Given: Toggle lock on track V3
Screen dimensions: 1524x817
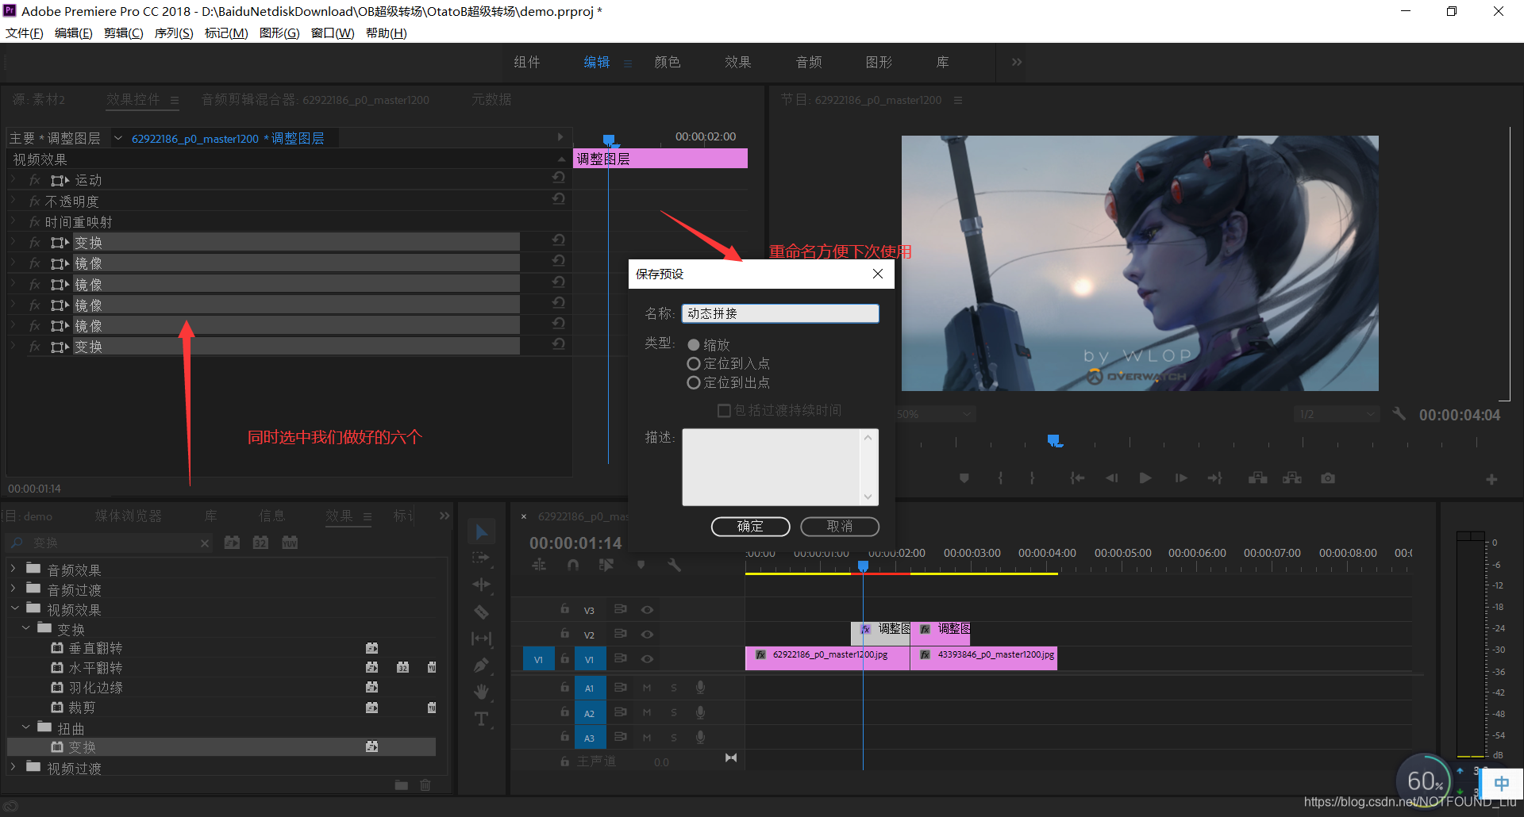Looking at the screenshot, I should pos(564,609).
